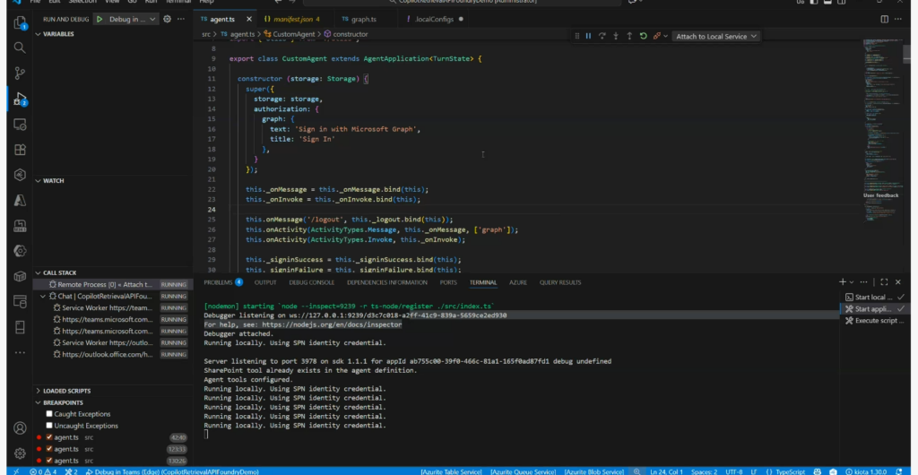
Task: Collapse the Variables section
Action: pos(58,34)
